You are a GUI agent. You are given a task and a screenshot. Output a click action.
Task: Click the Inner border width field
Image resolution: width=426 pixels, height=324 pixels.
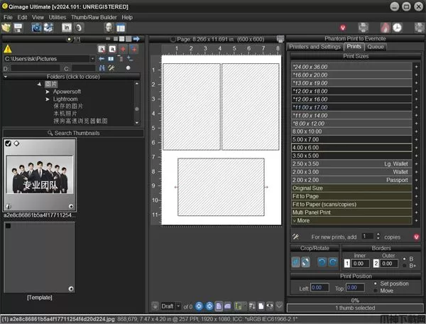pyautogui.click(x=360, y=263)
